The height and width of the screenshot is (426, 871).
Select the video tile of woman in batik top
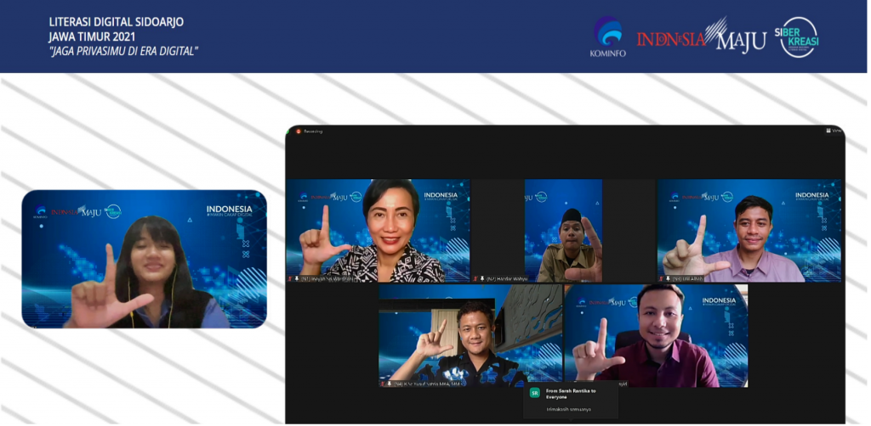tap(378, 230)
